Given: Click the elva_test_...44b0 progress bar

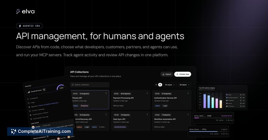Looking at the screenshot, I should [x=213, y=118].
